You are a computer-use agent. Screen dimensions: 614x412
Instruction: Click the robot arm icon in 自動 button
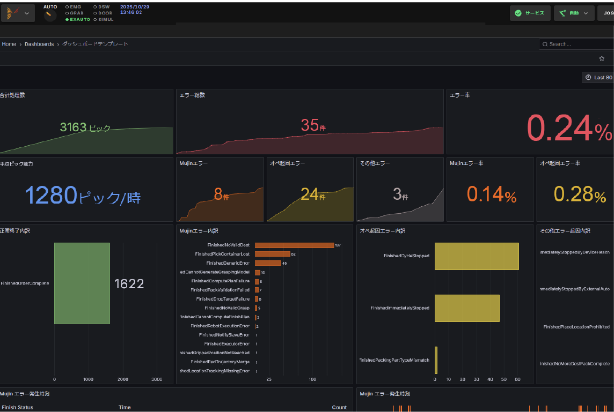click(x=562, y=13)
